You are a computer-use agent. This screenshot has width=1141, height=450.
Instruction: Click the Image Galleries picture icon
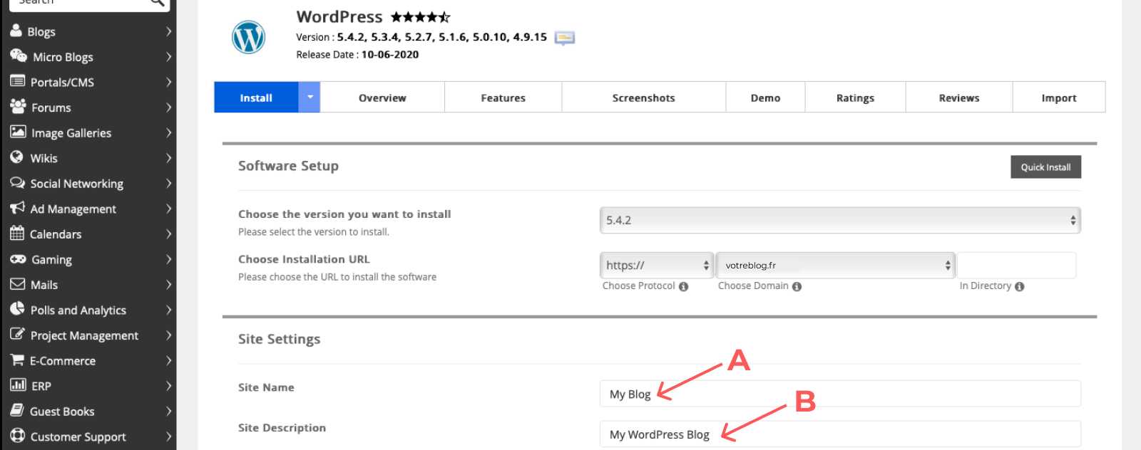point(18,132)
